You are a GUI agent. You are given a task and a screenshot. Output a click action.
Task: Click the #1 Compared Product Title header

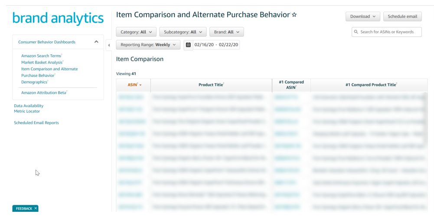(x=372, y=85)
